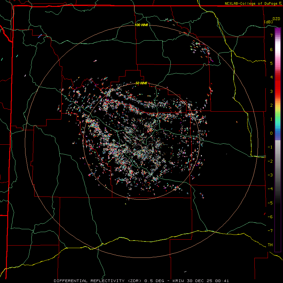Click the KRIW 30 DEC 25 00:41 timestamp
The height and width of the screenshot is (283, 283).
(x=201, y=281)
